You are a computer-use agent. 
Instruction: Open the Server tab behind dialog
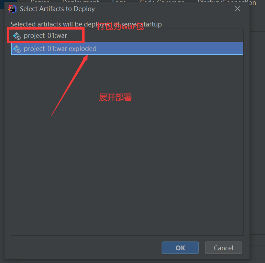point(40,1)
